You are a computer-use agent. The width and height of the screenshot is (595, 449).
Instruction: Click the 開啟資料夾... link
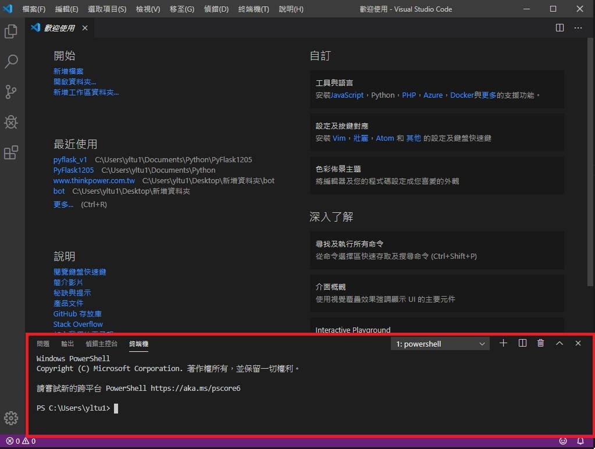tap(75, 81)
